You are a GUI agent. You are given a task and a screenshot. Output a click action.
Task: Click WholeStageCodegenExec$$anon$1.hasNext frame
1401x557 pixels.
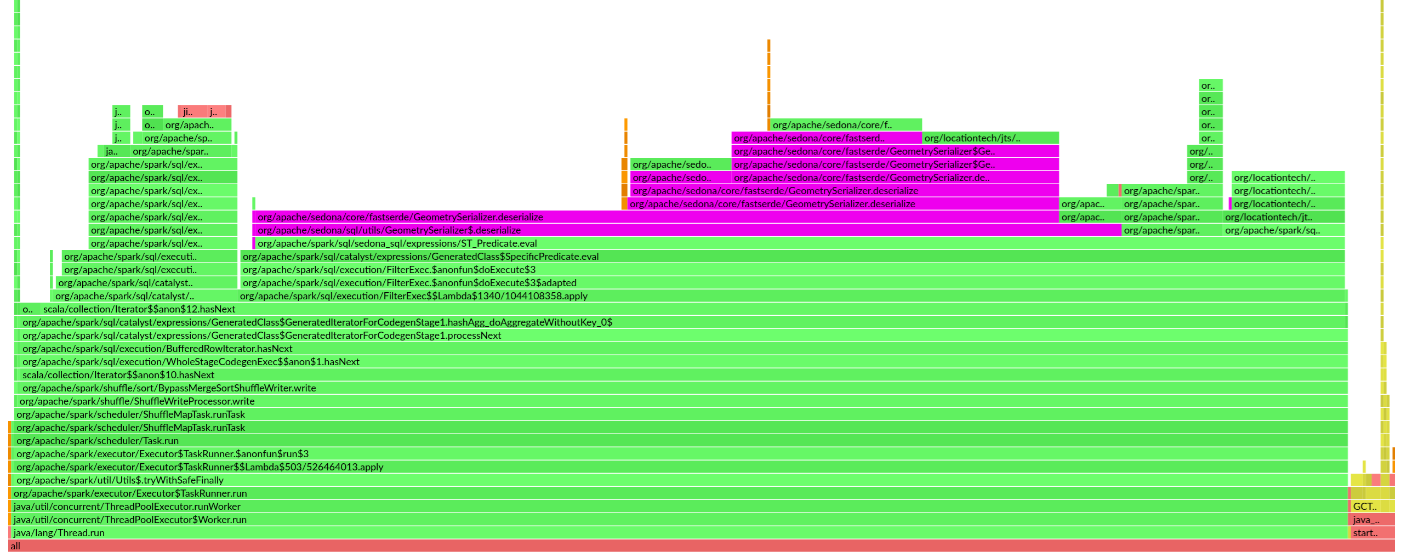click(684, 361)
